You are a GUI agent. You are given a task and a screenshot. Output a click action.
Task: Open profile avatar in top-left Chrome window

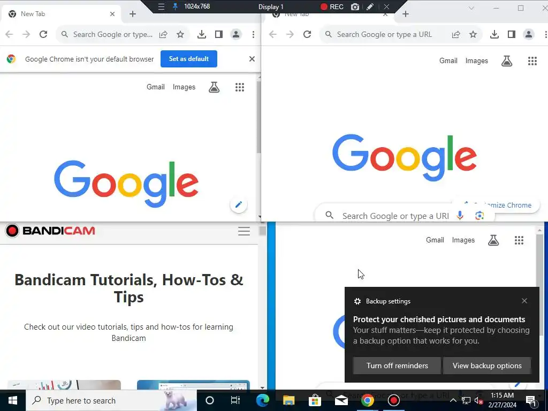pos(236,34)
